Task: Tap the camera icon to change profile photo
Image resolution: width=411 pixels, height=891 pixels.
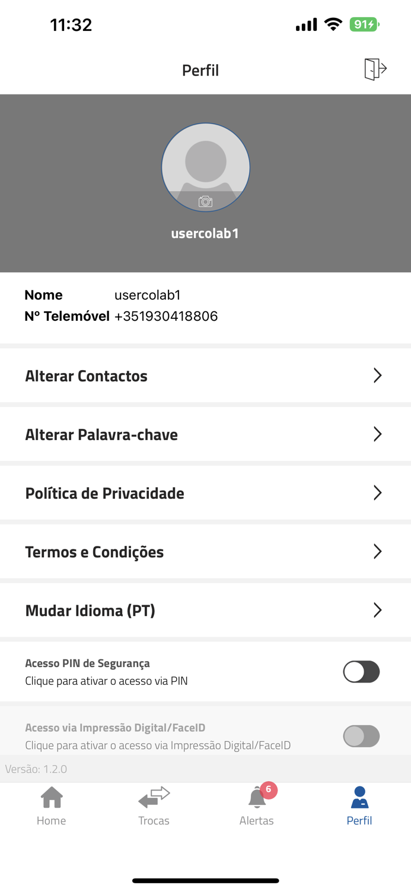Action: (x=205, y=201)
